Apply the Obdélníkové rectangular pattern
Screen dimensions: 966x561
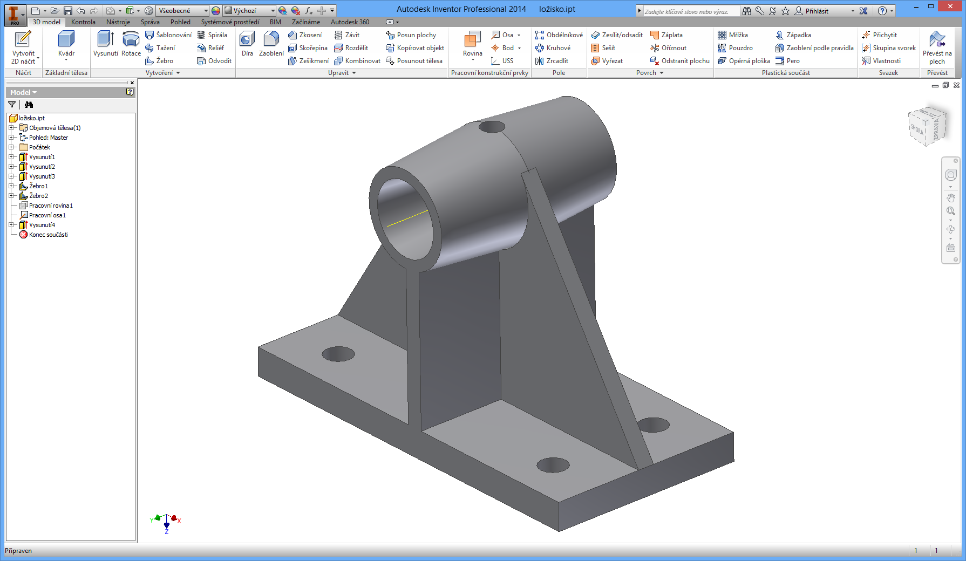[x=559, y=35]
